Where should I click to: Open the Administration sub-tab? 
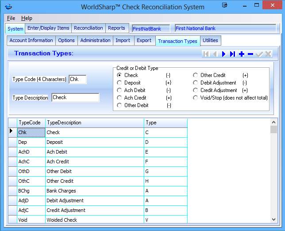click(95, 40)
